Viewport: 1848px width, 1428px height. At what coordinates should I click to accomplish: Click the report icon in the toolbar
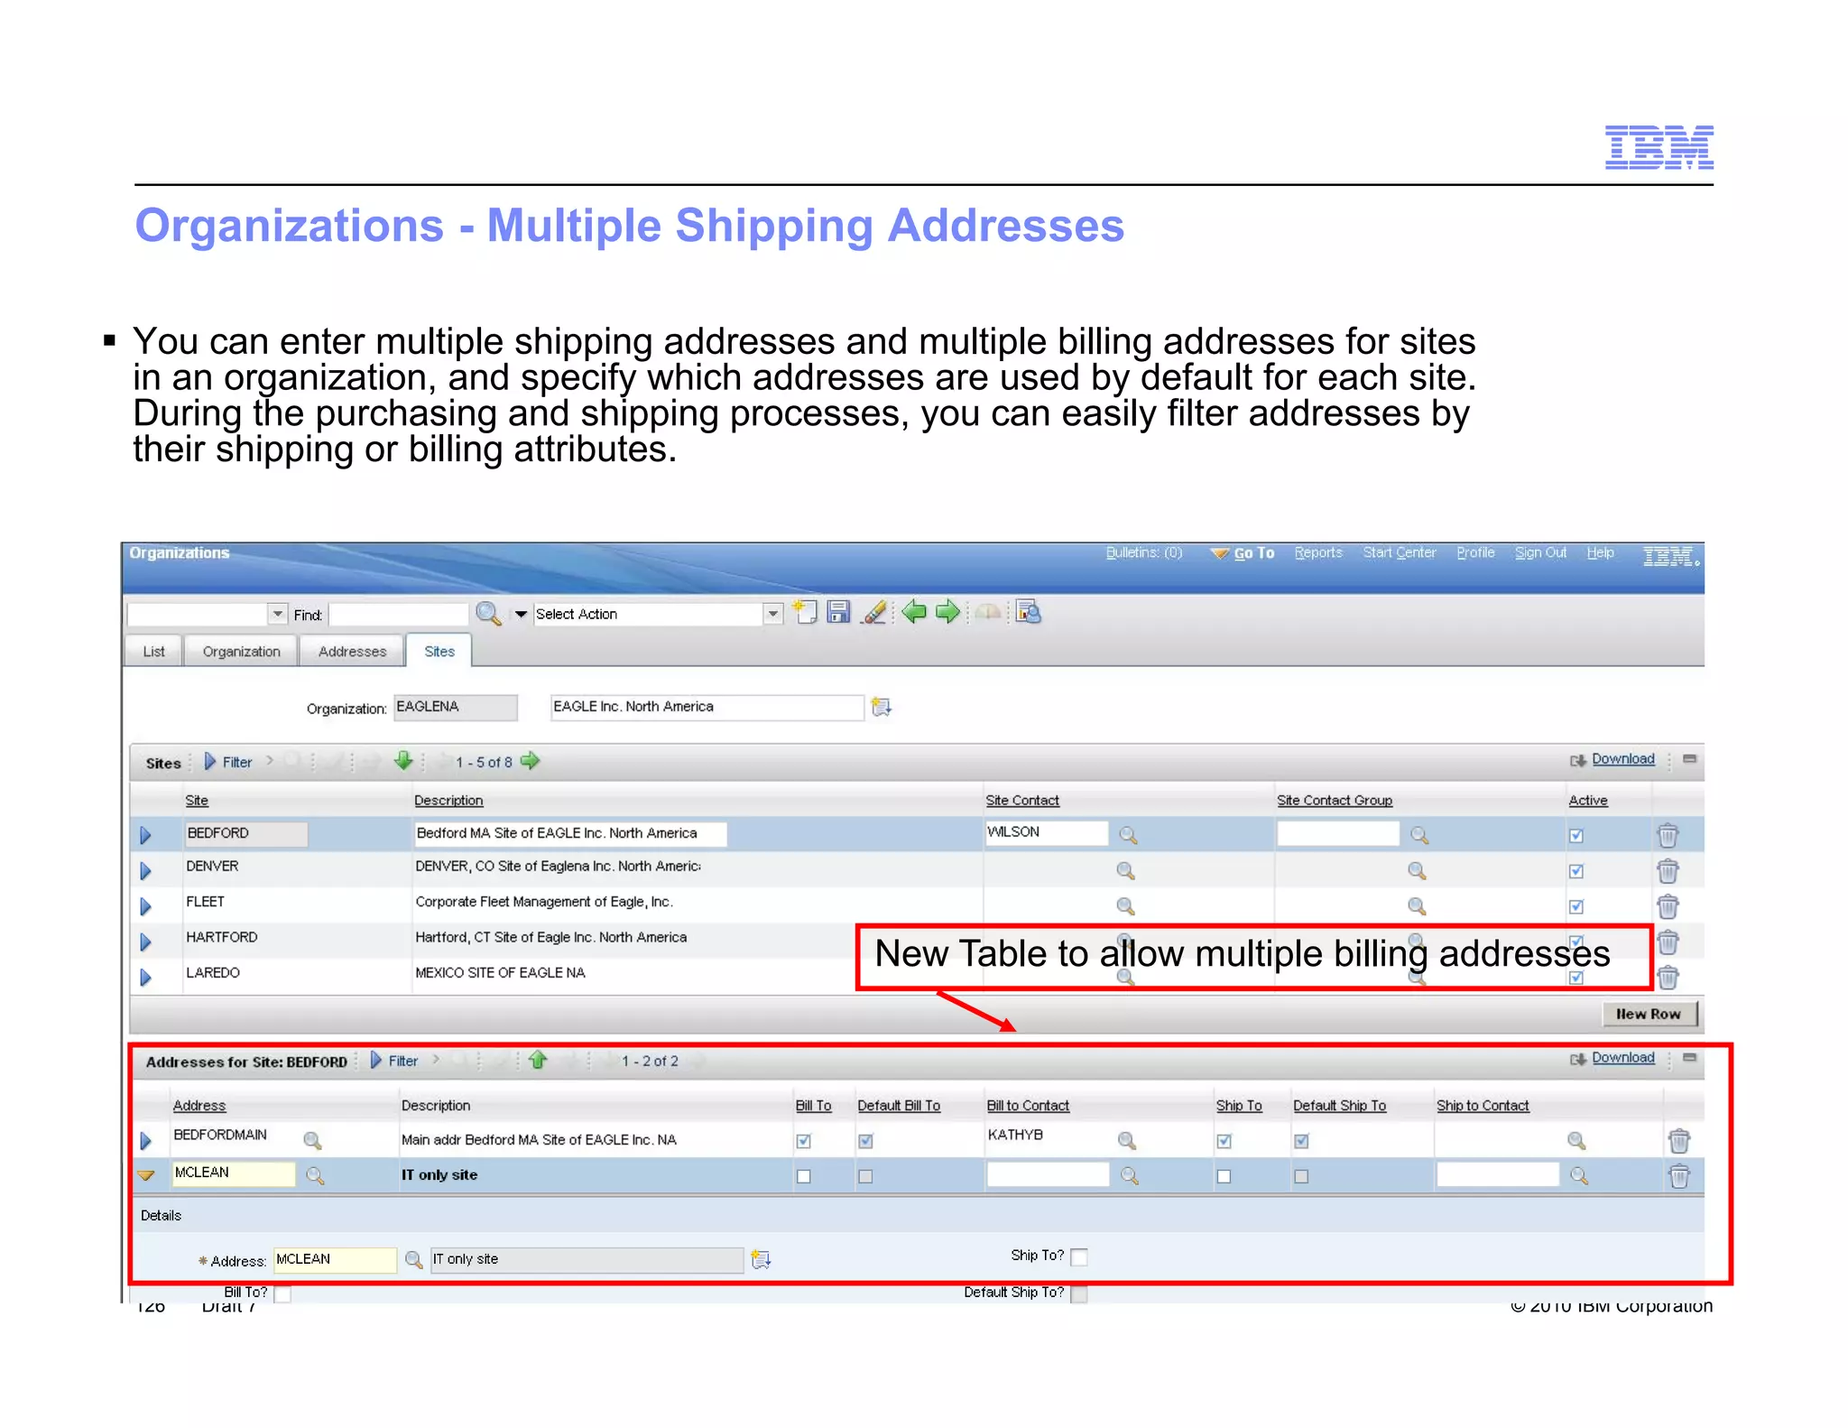coord(1028,612)
